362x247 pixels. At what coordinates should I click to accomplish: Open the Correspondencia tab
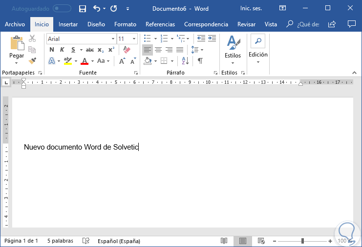pos(206,24)
